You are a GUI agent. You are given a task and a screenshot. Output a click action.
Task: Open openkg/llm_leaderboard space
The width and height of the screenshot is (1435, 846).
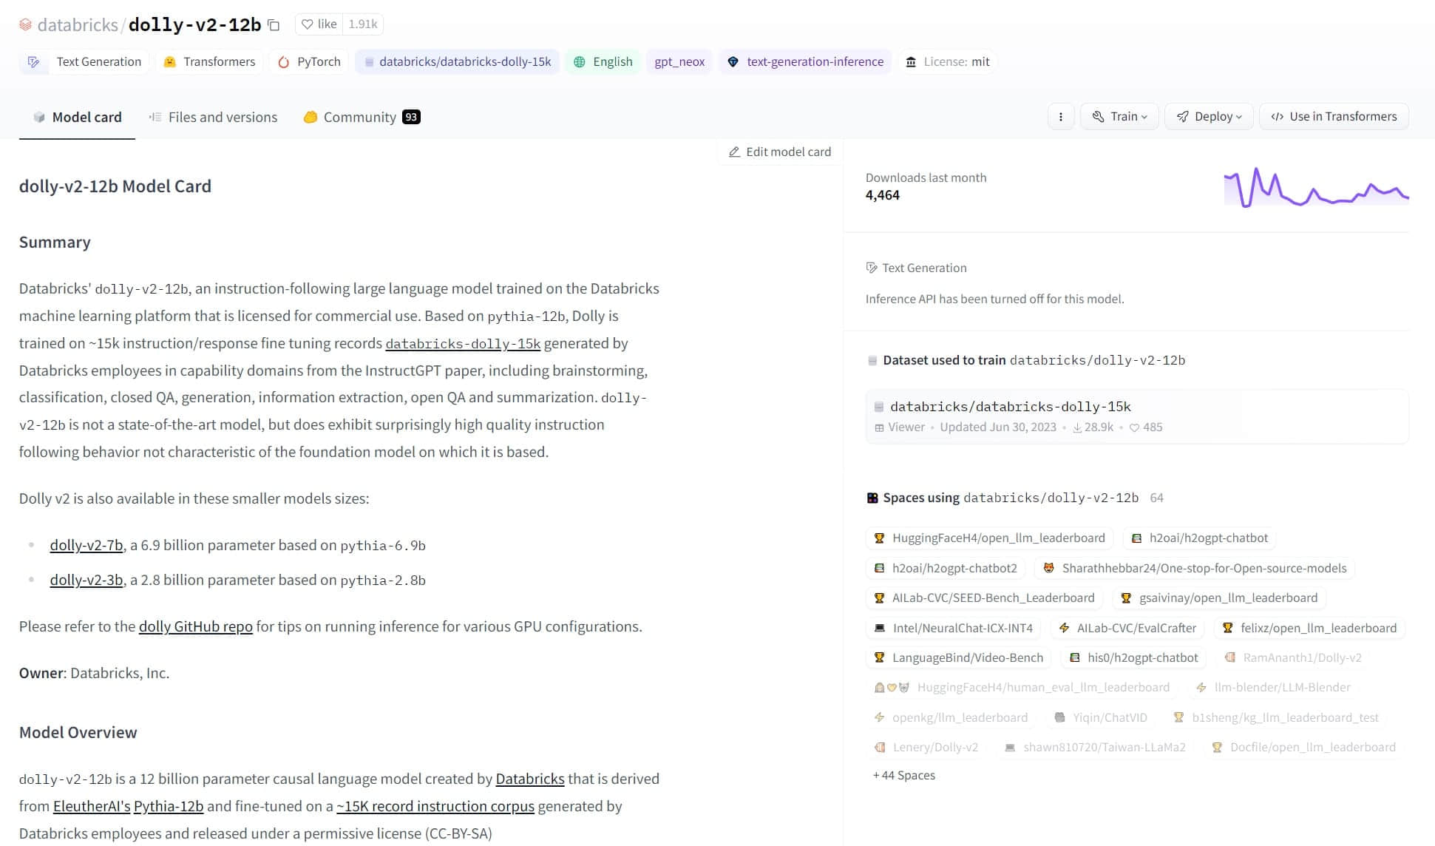point(951,717)
